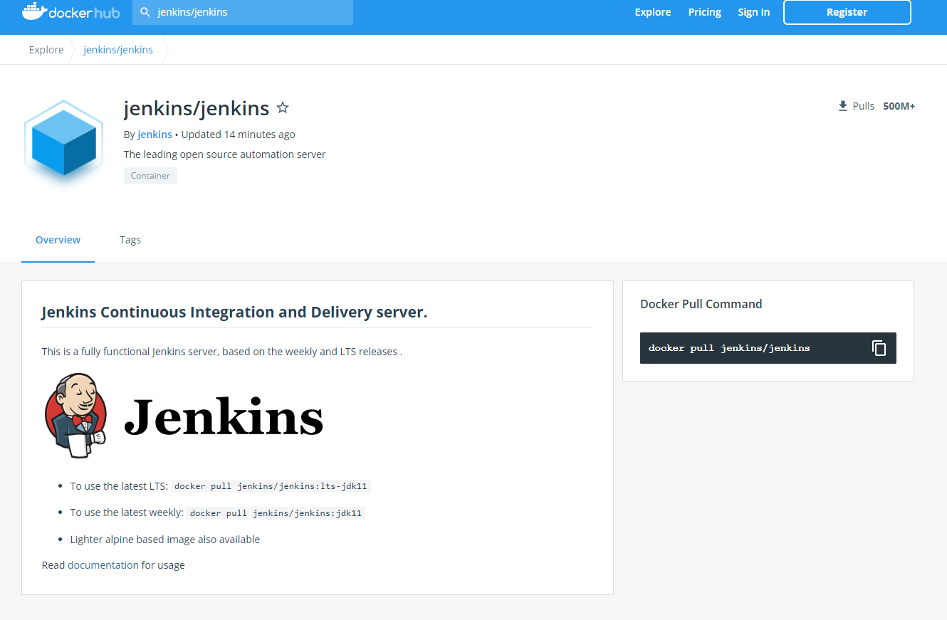Open the jenkins publisher profile link
The width and height of the screenshot is (947, 620).
click(155, 135)
